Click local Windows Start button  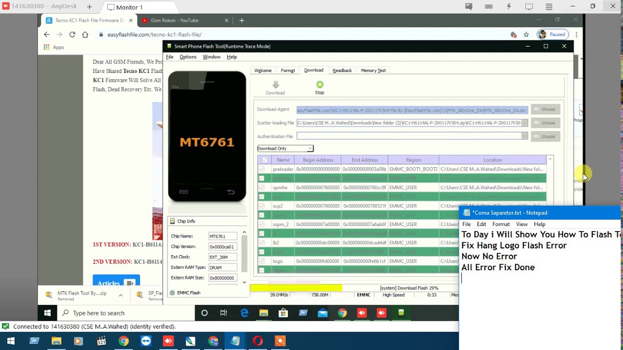point(11,341)
